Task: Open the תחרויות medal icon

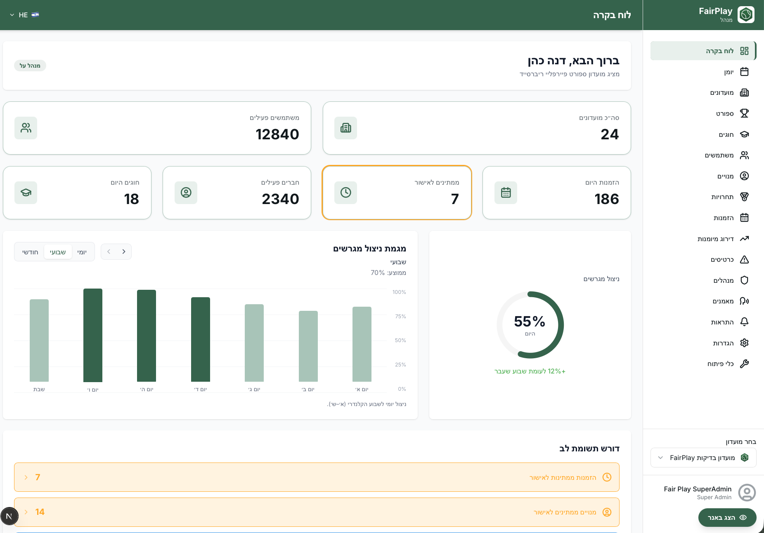Action: click(744, 197)
